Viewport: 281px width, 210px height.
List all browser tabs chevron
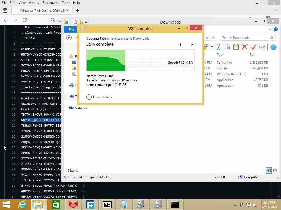click(x=276, y=11)
